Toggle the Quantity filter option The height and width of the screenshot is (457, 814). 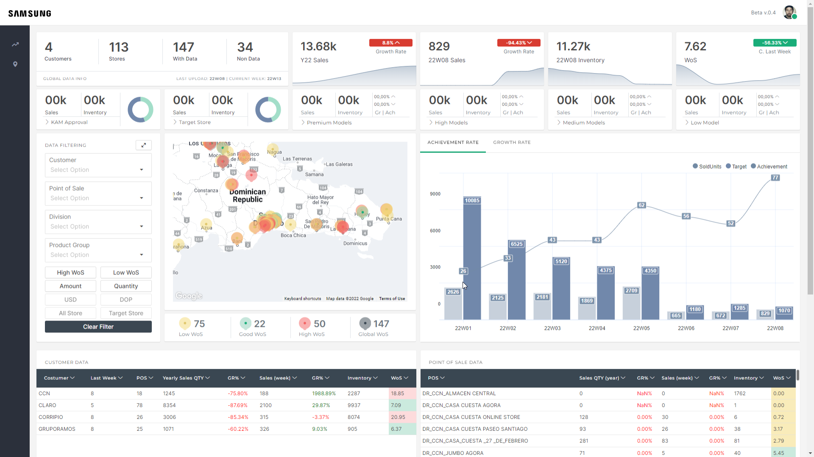[x=126, y=286]
